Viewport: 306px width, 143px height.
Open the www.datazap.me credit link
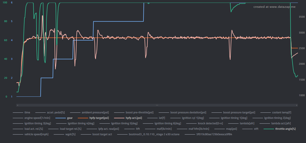pyautogui.click(x=274, y=7)
